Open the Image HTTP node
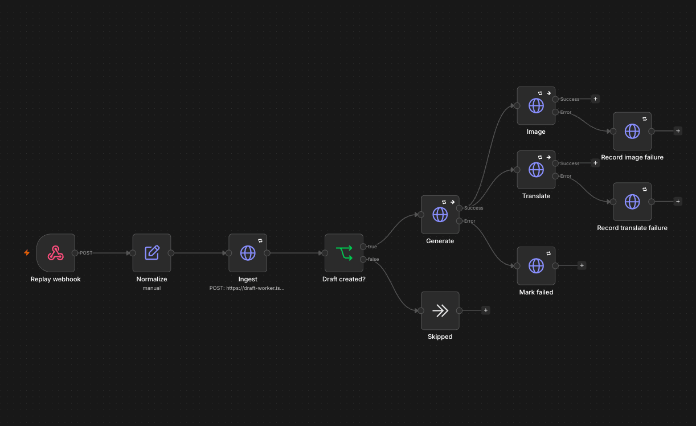The height and width of the screenshot is (426, 696). coord(536,105)
